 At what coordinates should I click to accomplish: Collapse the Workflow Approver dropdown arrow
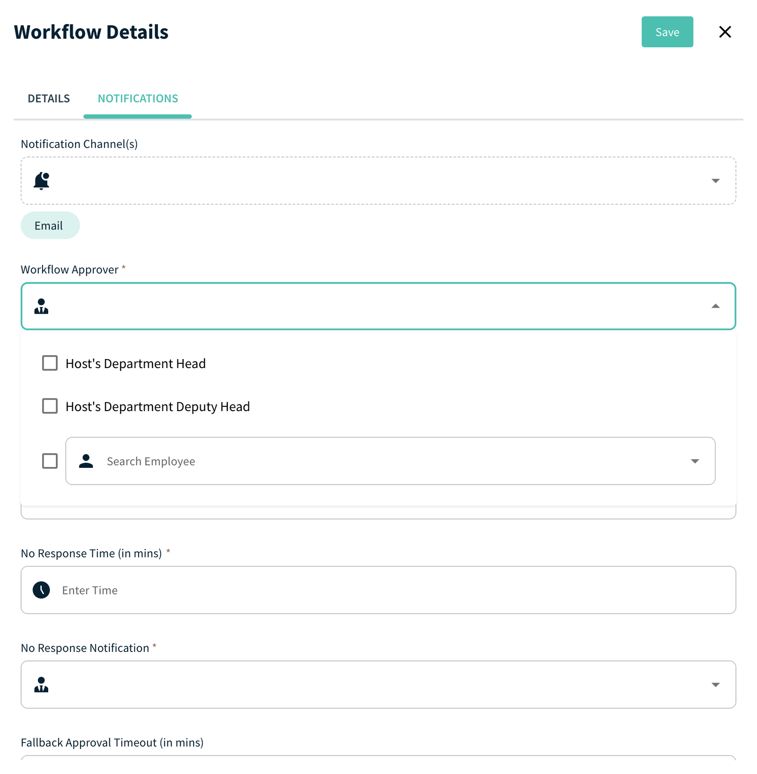tap(715, 306)
